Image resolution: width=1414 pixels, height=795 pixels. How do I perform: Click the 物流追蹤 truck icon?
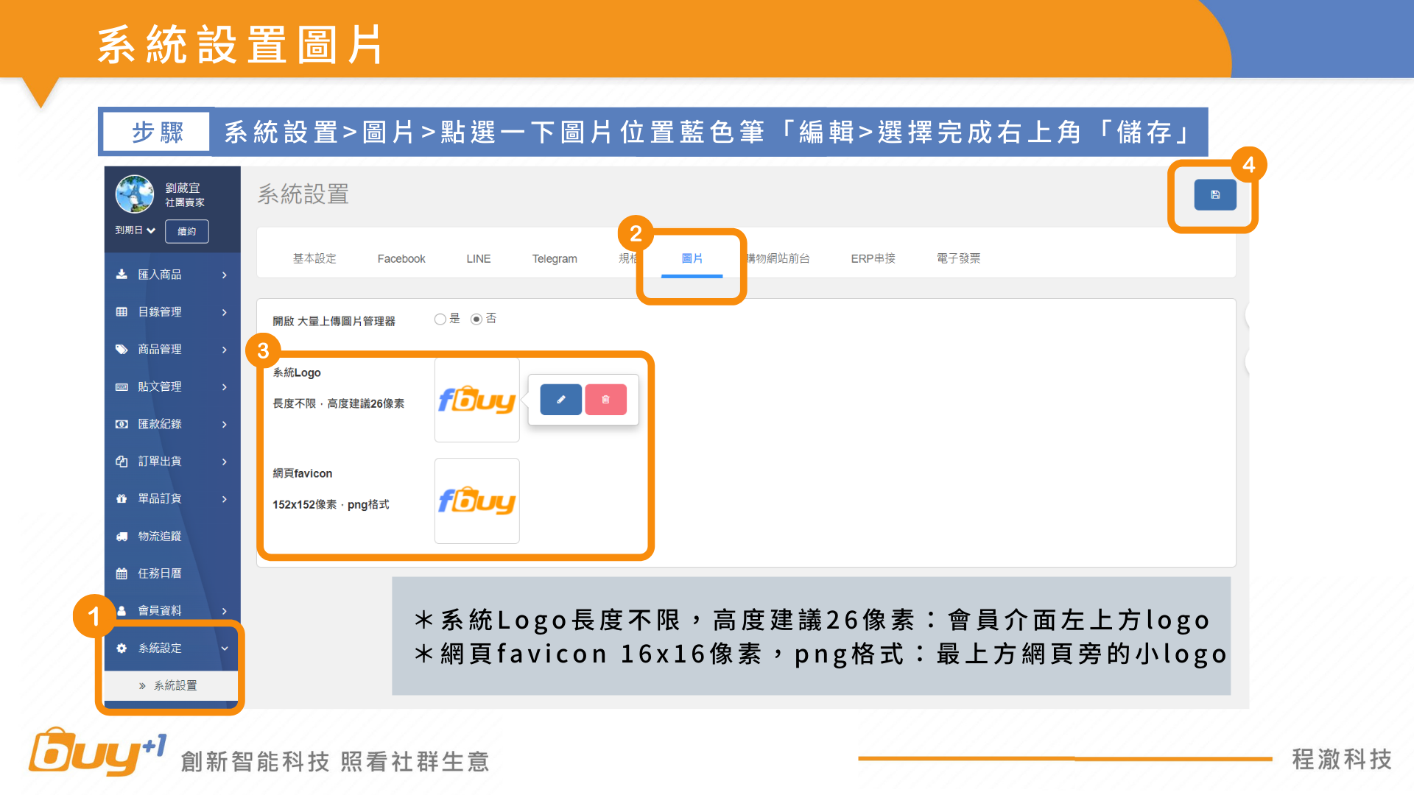pyautogui.click(x=122, y=537)
